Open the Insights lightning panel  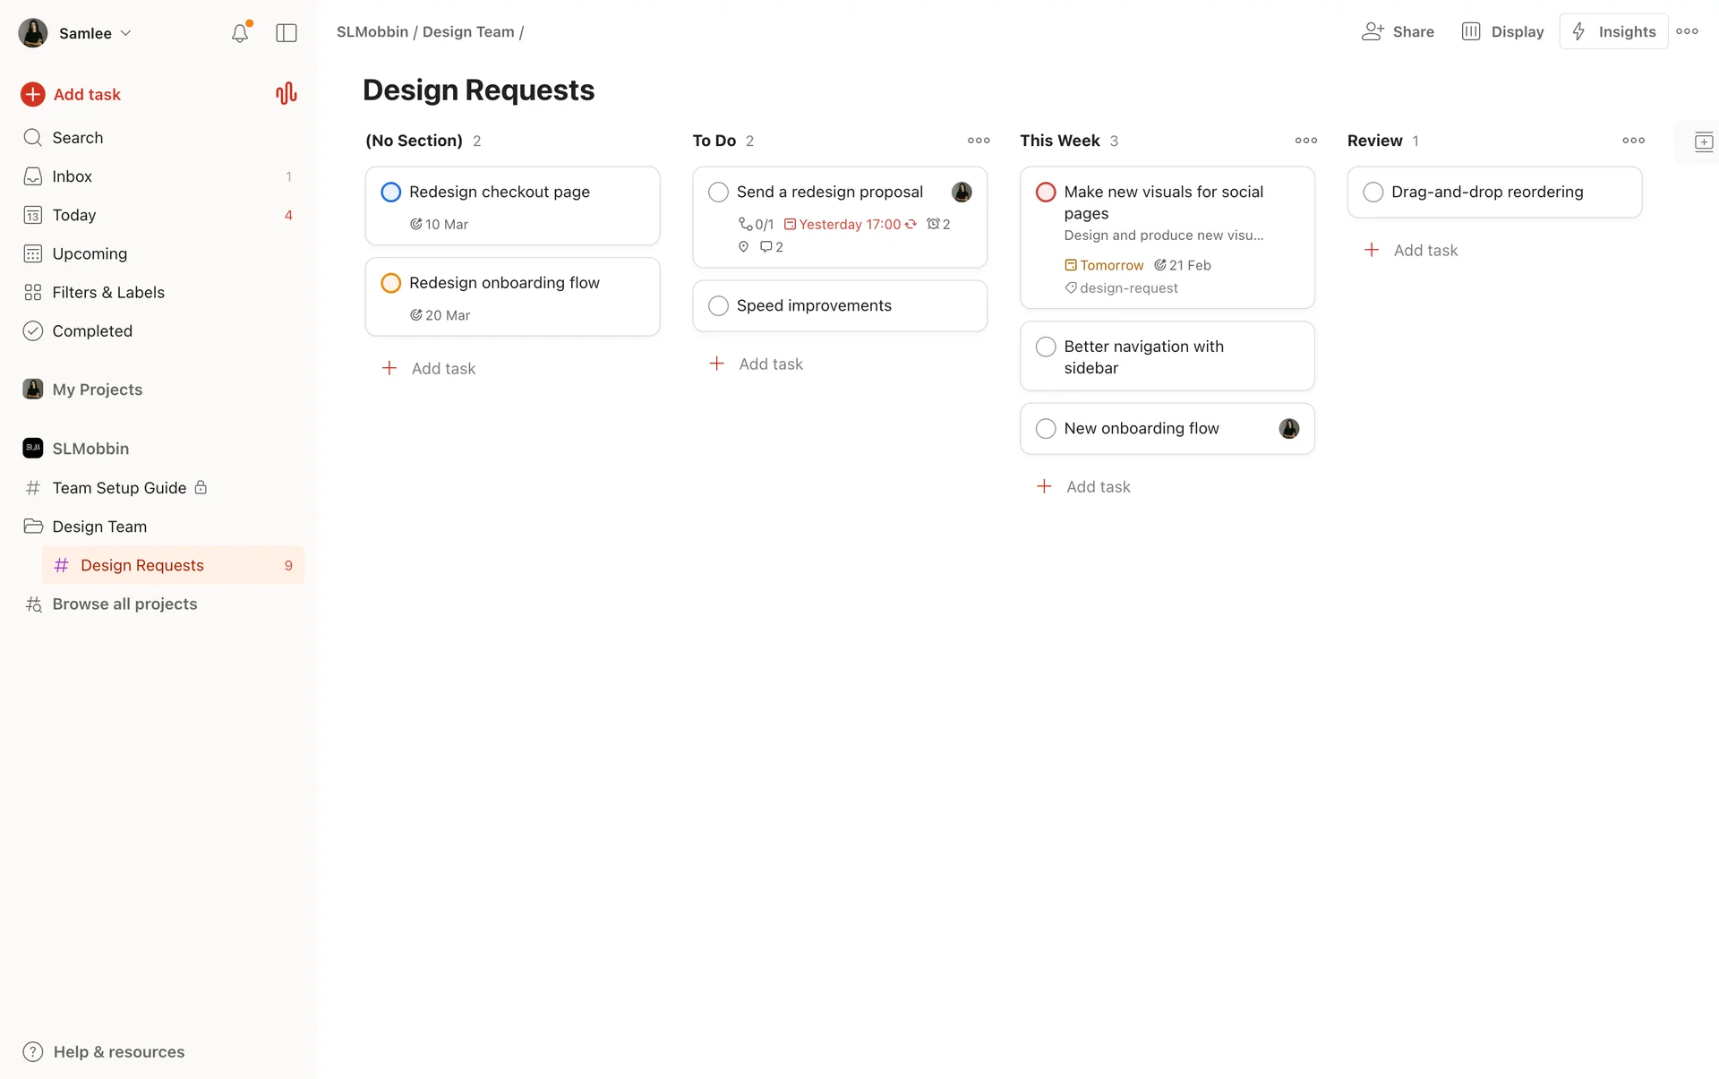coord(1613,31)
